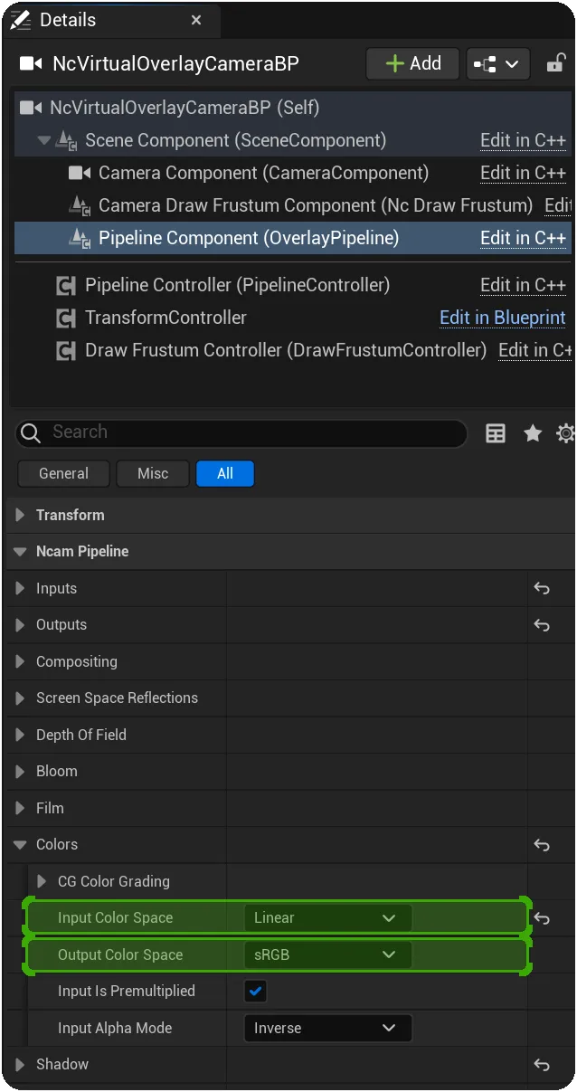Viewport: 577px width, 1092px height.
Task: Click the Camera Component camera icon
Action: pyautogui.click(x=80, y=173)
